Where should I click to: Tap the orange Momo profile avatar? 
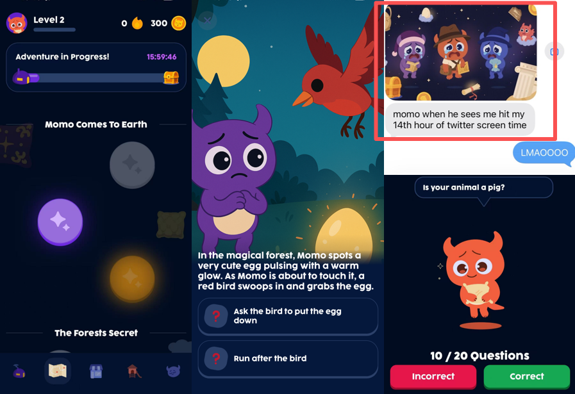coord(17,23)
